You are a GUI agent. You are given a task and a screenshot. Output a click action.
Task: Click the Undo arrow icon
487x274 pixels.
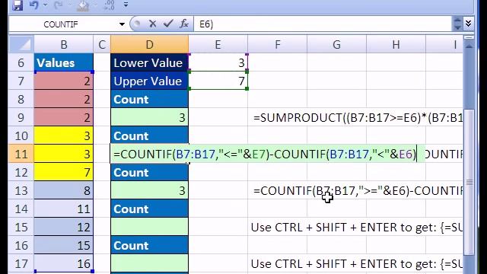[x=33, y=5]
